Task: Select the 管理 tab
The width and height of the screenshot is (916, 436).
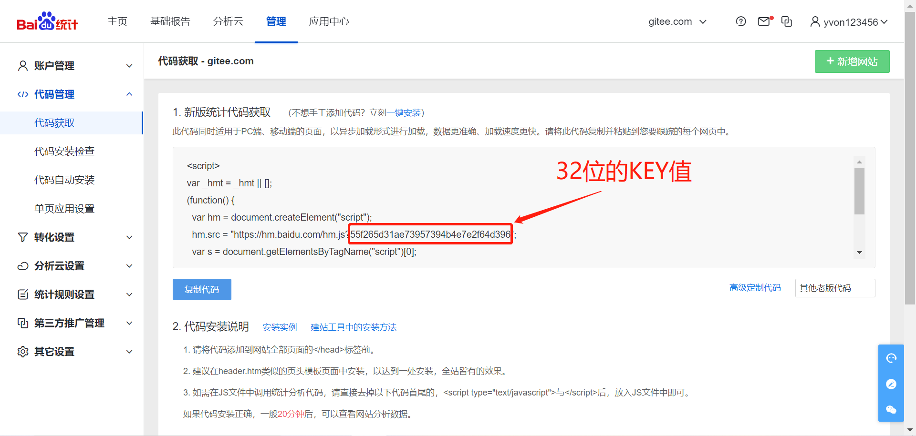Action: tap(276, 21)
